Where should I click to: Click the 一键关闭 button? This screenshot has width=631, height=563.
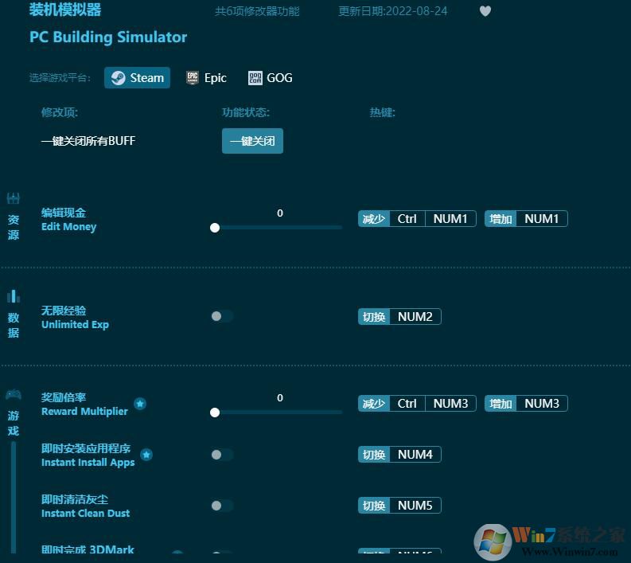pyautogui.click(x=252, y=141)
